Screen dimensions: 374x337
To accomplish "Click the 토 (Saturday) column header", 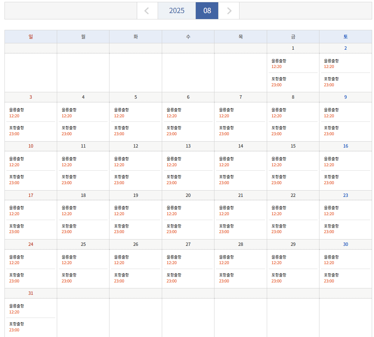I will pos(346,37).
